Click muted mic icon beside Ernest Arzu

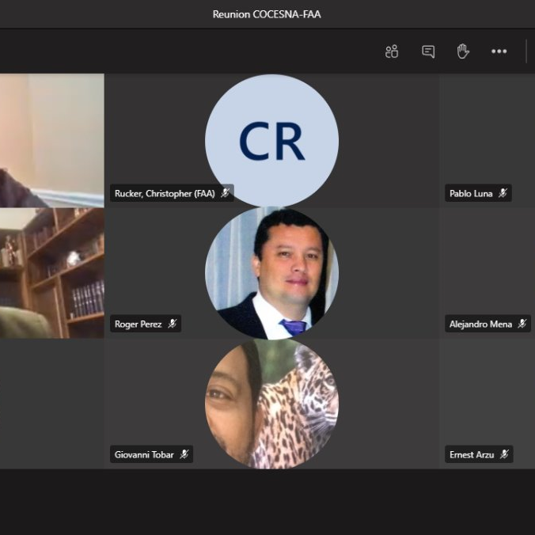504,454
